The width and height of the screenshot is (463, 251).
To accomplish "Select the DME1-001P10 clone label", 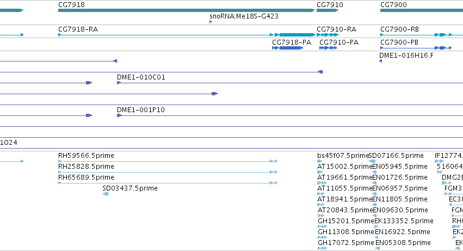I will pos(140,109).
